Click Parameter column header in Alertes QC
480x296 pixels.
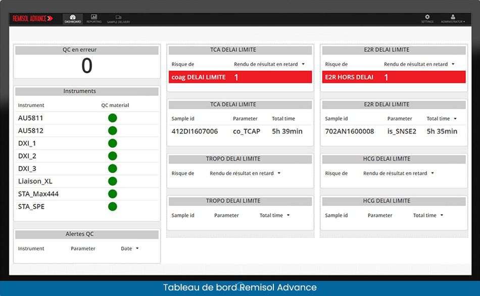click(x=83, y=248)
